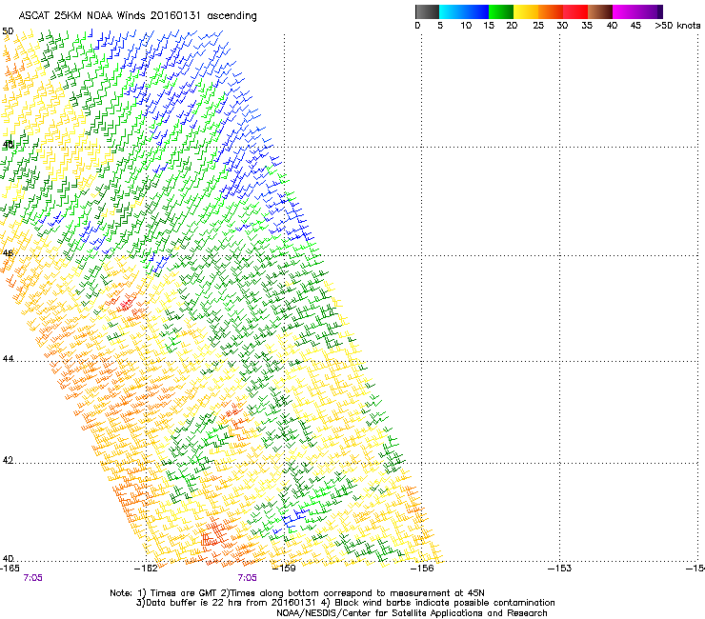This screenshot has height=619, width=705.
Task: Click the '-165' longitude axis label
Action: click(x=10, y=569)
